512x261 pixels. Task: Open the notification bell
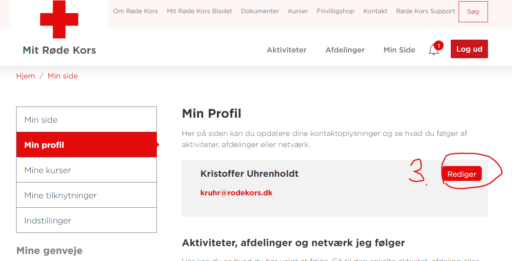click(434, 50)
